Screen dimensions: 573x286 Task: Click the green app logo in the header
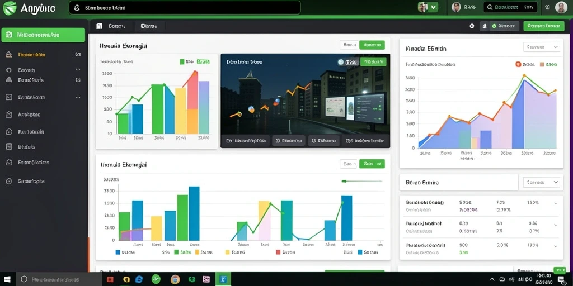[10, 8]
